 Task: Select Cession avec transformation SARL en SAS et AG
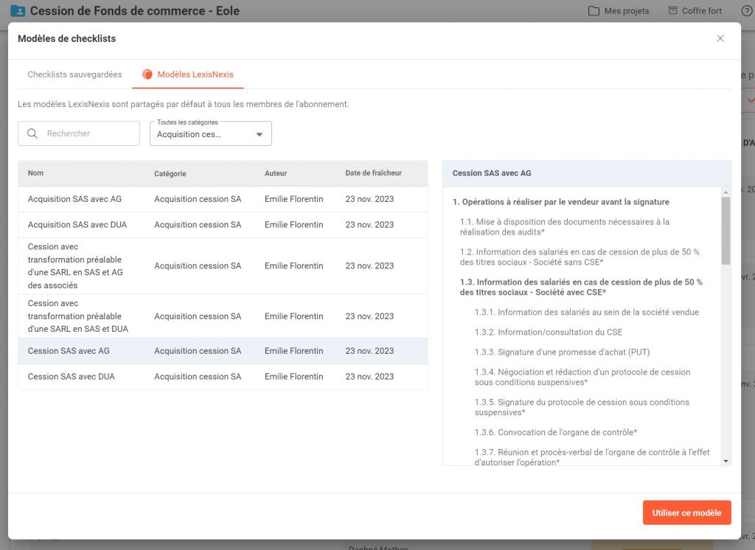pos(223,266)
